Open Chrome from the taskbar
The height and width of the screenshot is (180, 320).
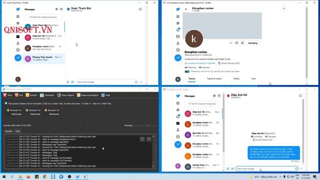[x=45, y=176]
